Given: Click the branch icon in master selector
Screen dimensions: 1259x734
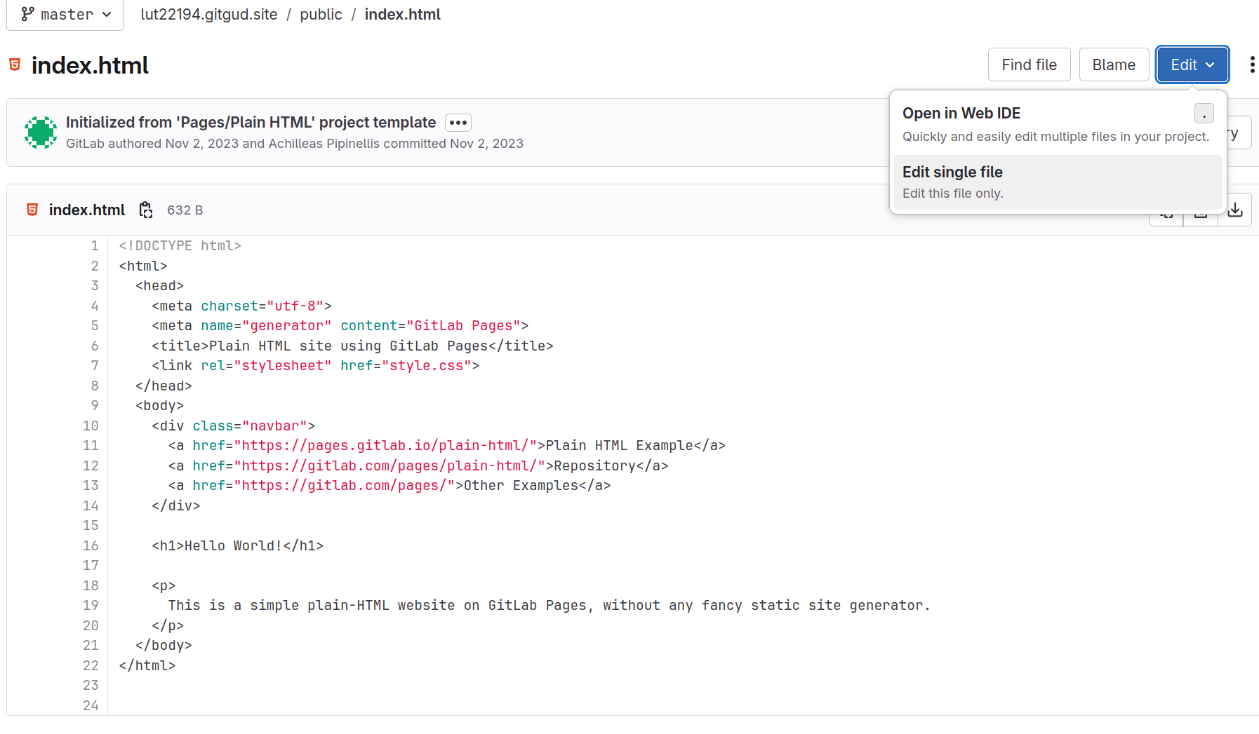Looking at the screenshot, I should coord(28,14).
